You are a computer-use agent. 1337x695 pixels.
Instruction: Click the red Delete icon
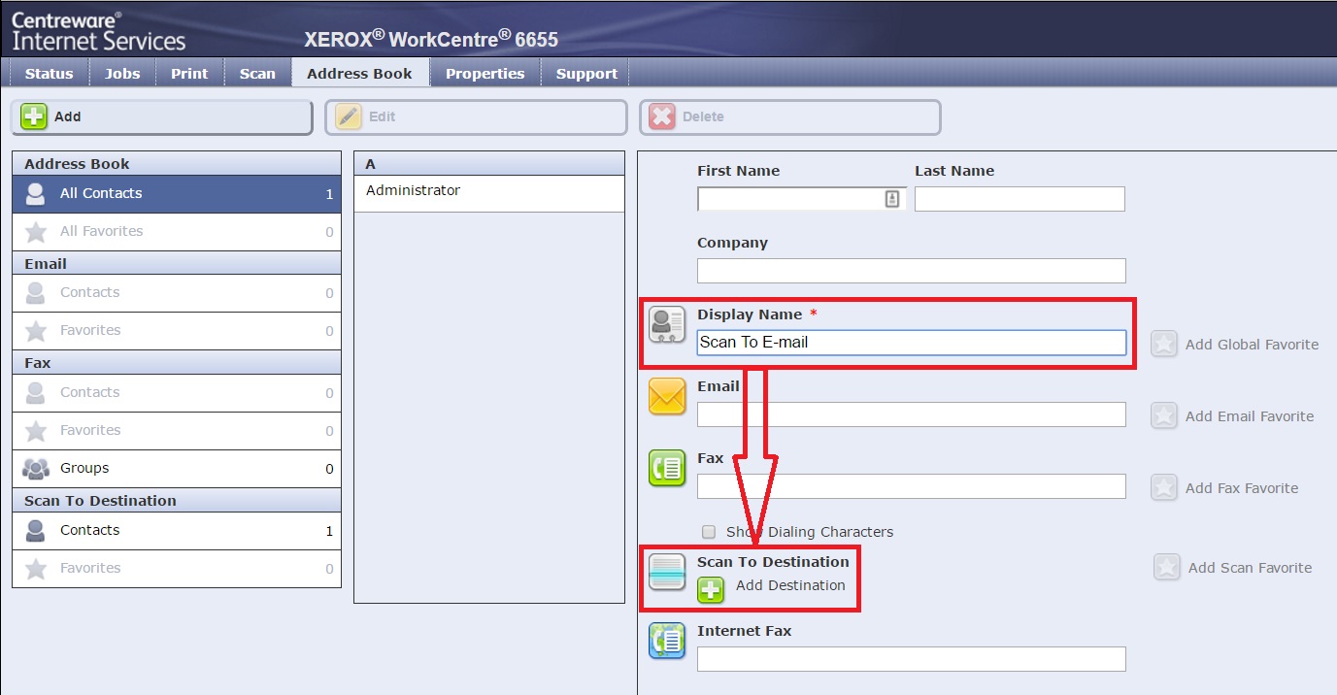[662, 116]
